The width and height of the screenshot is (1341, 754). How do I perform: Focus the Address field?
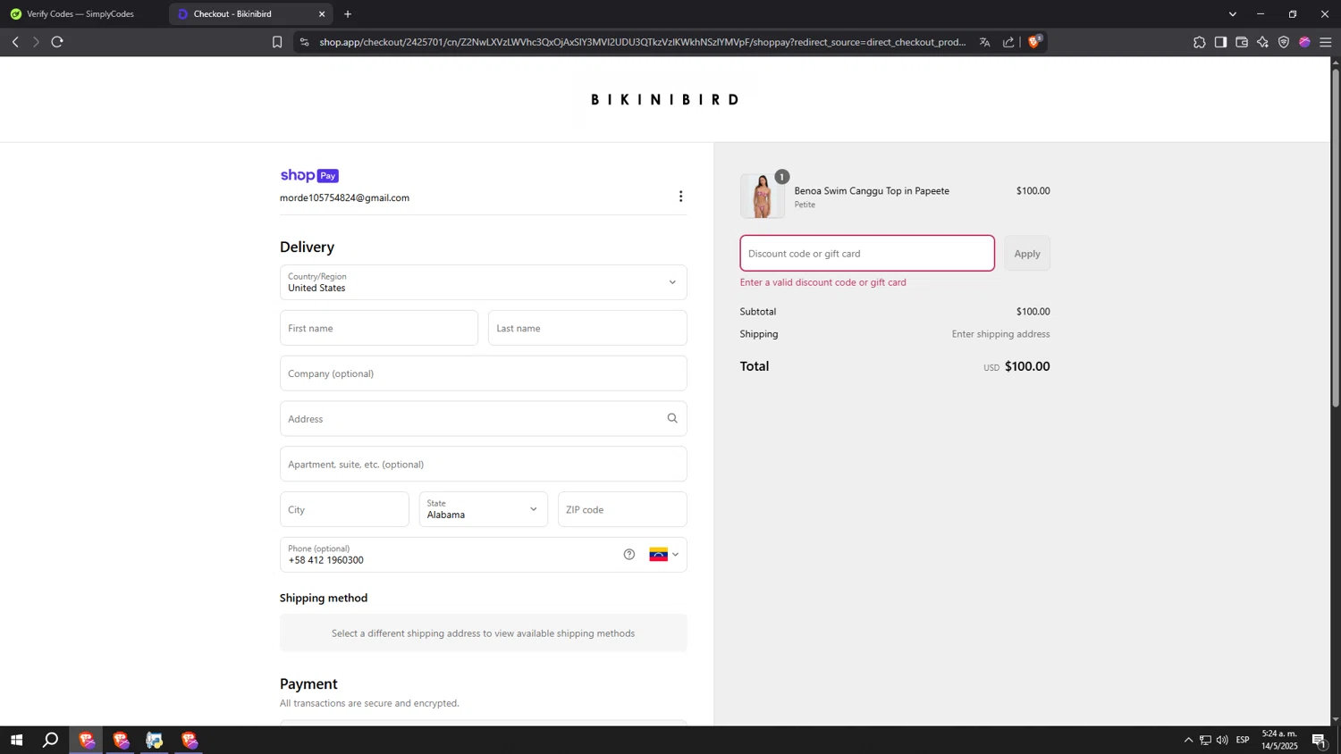(484, 419)
